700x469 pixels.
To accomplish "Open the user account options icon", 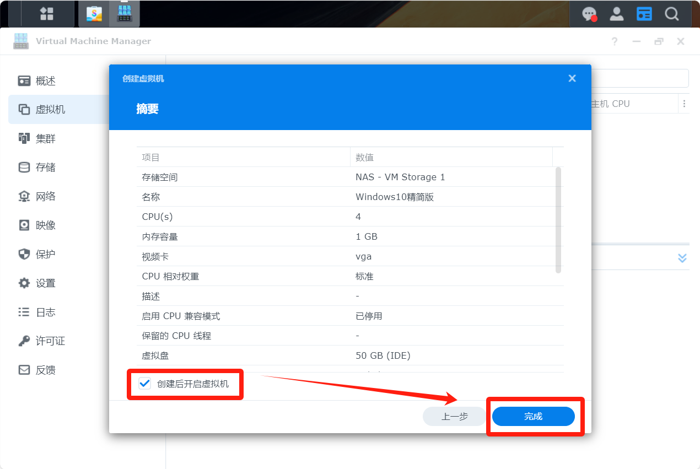I will (x=617, y=14).
